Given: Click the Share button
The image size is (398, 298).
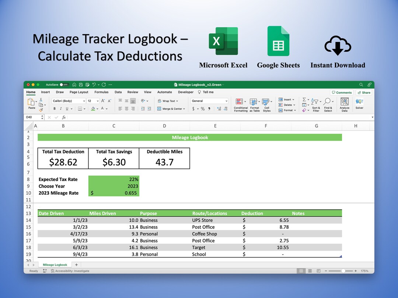Looking at the screenshot, I should coord(364,92).
